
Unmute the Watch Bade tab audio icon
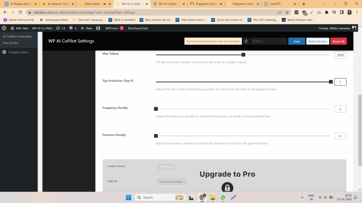(x=105, y=4)
